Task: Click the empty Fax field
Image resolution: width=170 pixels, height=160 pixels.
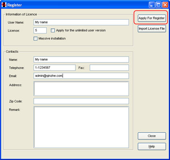Action: tap(109, 67)
